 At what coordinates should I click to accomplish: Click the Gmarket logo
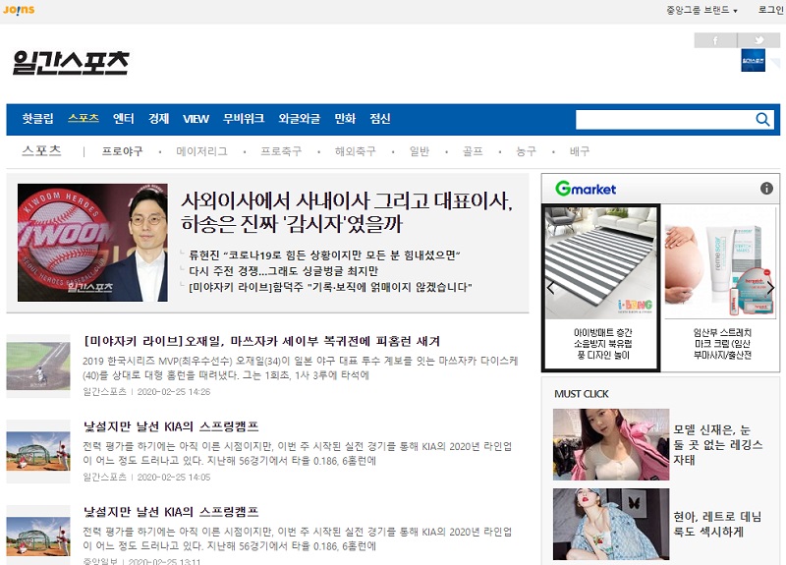586,189
